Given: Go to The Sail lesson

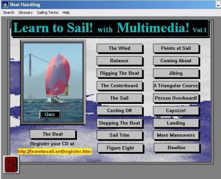Looking at the screenshot, I should (x=119, y=98).
